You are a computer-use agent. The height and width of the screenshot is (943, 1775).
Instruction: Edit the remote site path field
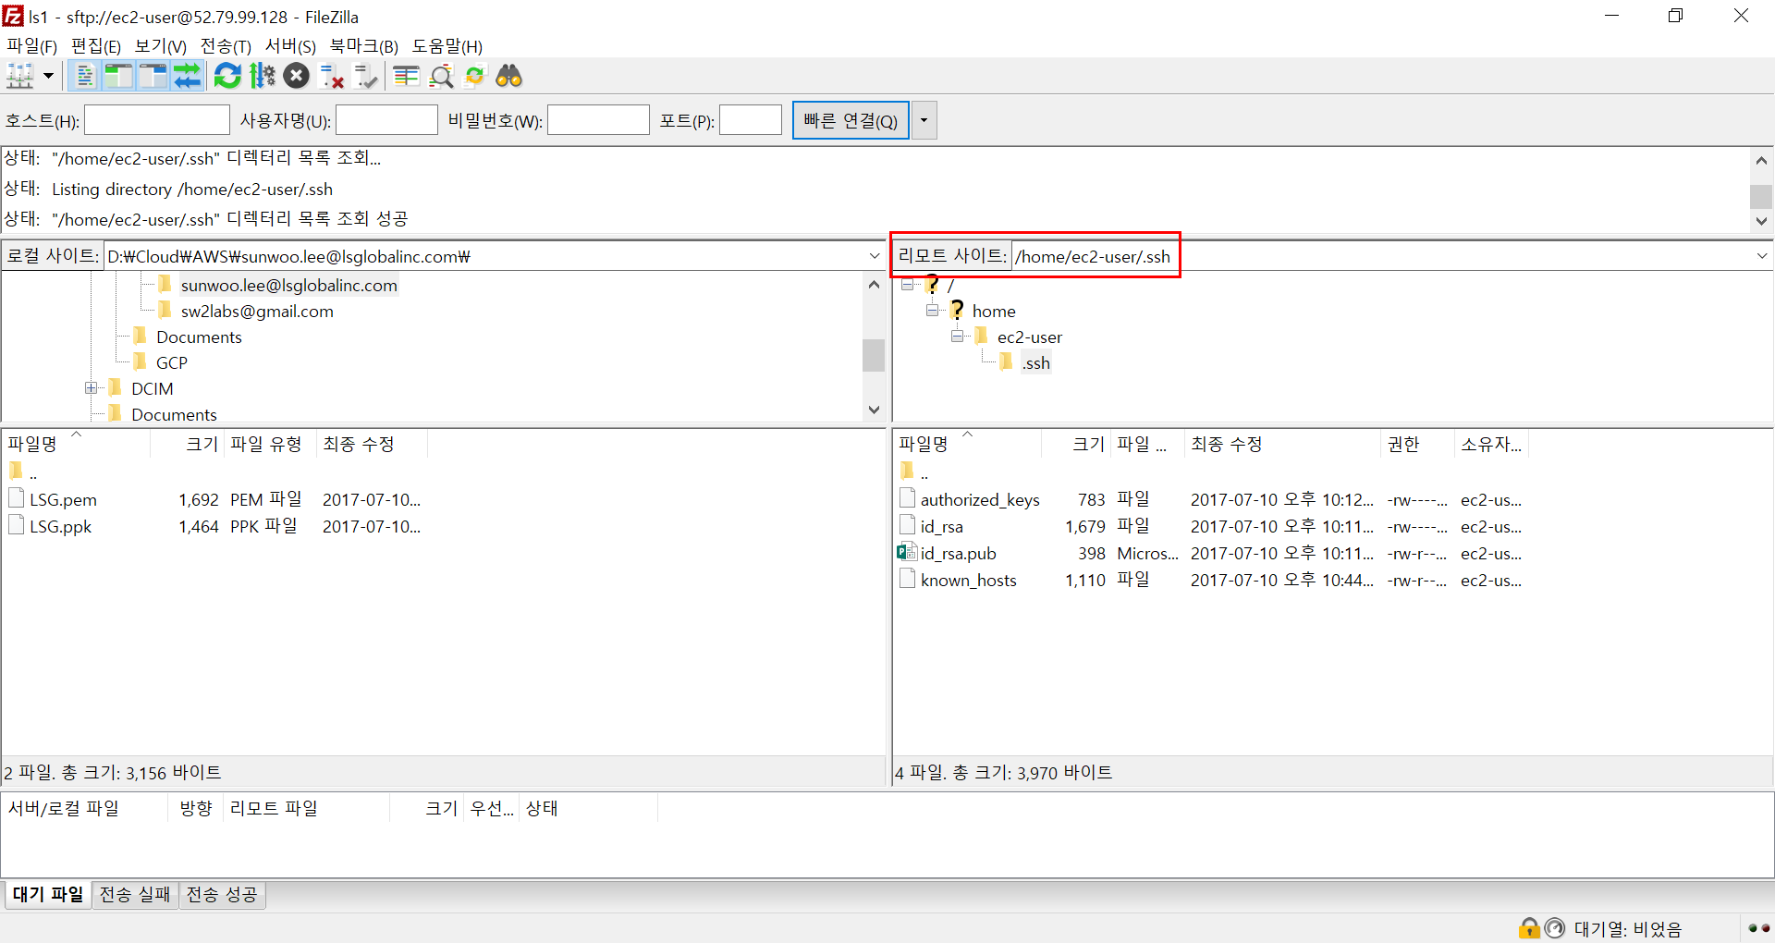[1381, 256]
